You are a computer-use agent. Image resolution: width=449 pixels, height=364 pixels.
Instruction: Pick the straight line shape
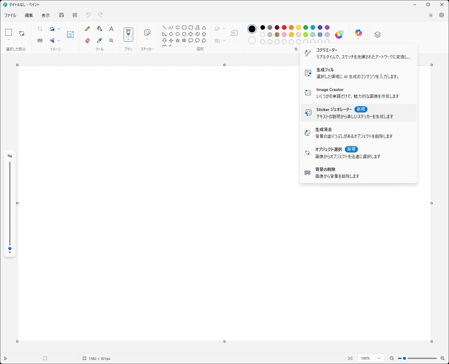[164, 27]
